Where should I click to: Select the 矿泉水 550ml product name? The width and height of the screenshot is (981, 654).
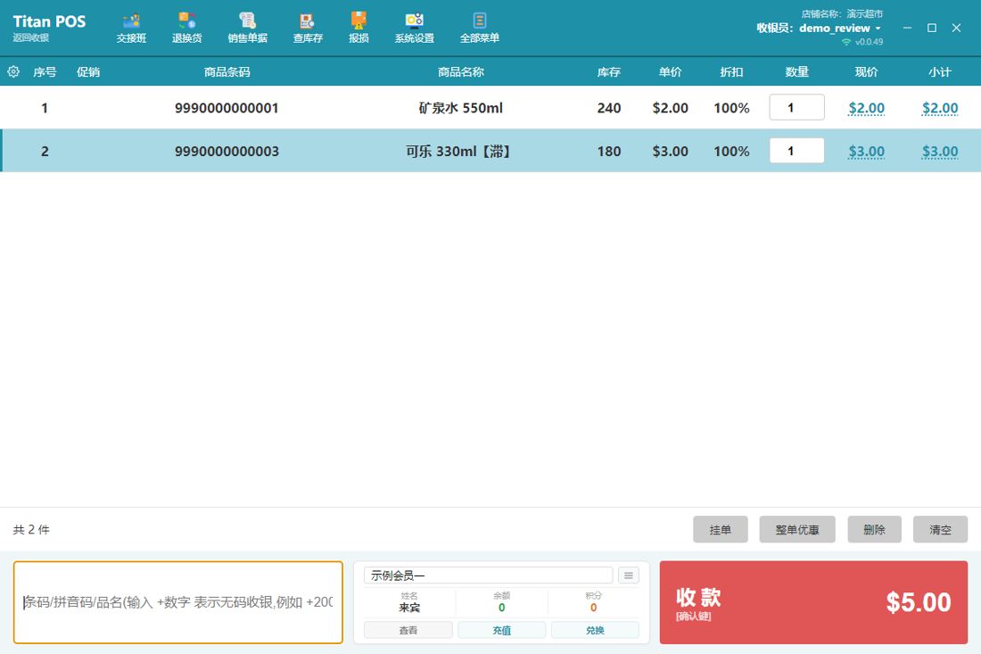[x=460, y=108]
